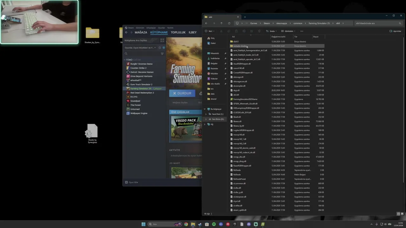406x228 pixels.
Task: Select Wallpaper Engine in Steam library
Action: pyautogui.click(x=139, y=113)
